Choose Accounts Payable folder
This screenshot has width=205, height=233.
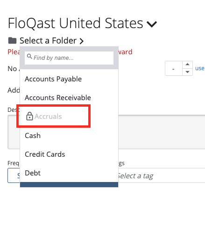coord(69,79)
